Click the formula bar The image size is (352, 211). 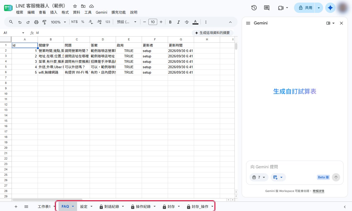pos(113,33)
